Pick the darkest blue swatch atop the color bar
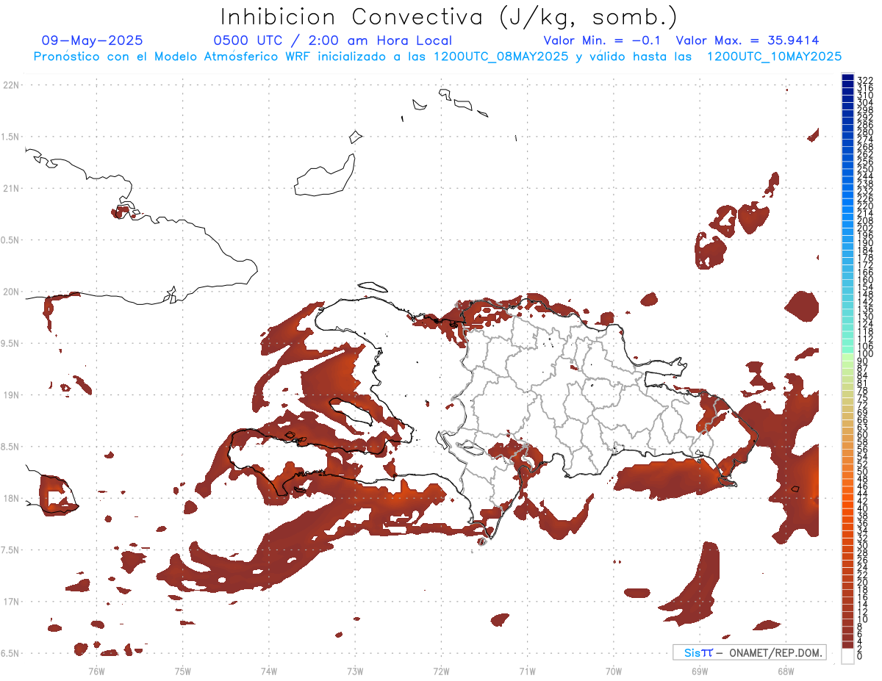 (847, 76)
